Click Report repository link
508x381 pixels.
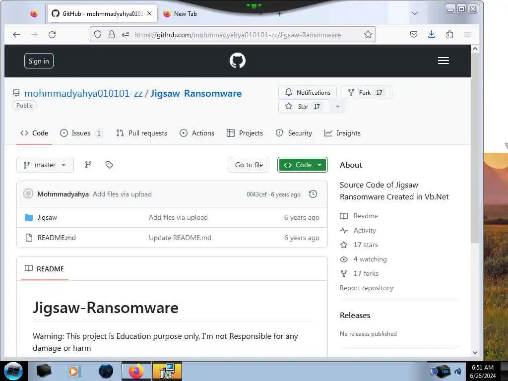pyautogui.click(x=367, y=288)
